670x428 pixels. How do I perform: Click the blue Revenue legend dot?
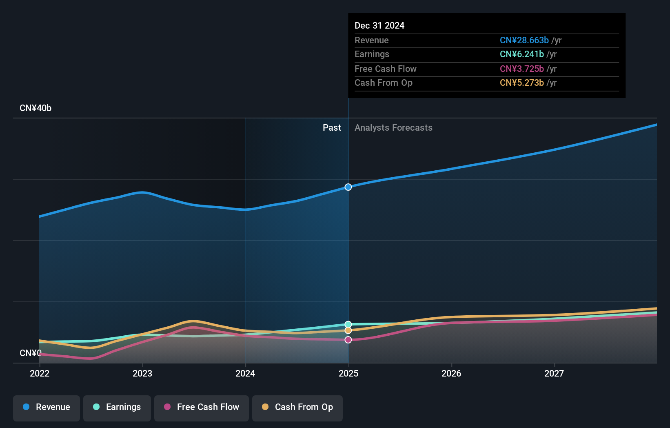point(26,407)
